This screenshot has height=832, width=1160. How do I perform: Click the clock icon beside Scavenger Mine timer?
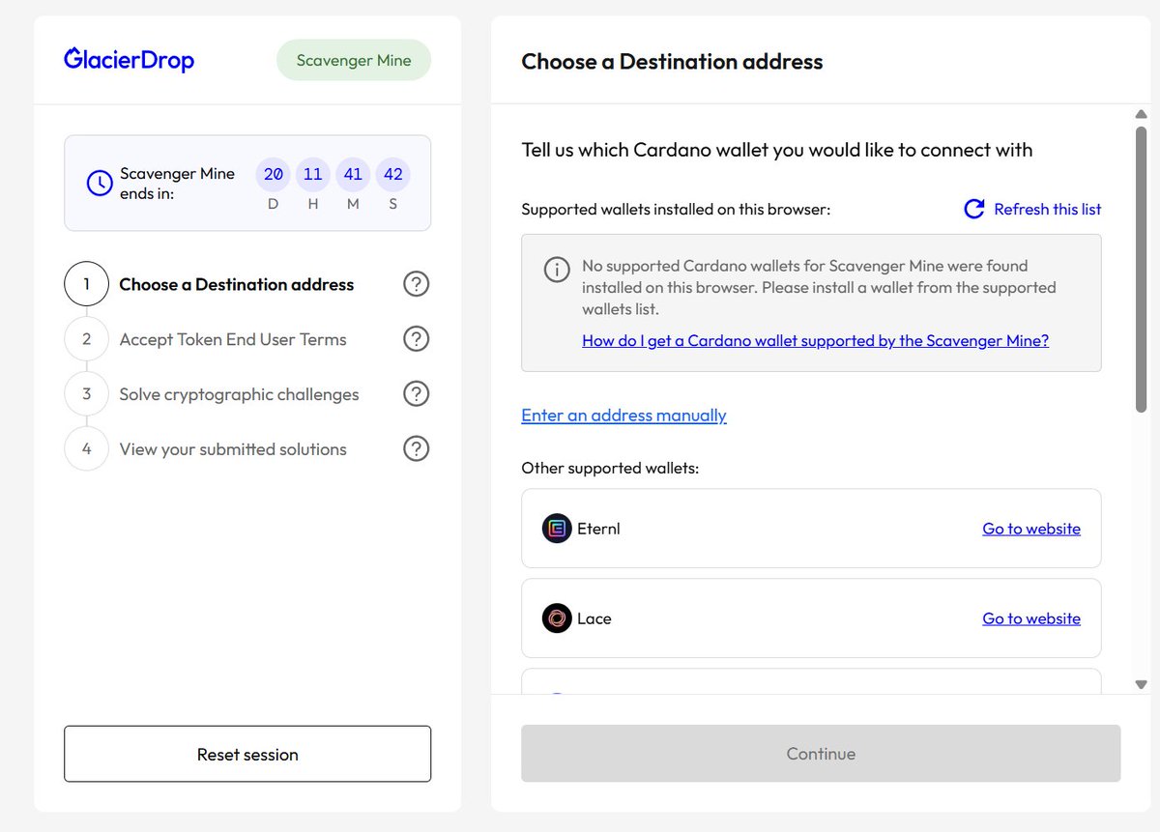[x=100, y=183]
